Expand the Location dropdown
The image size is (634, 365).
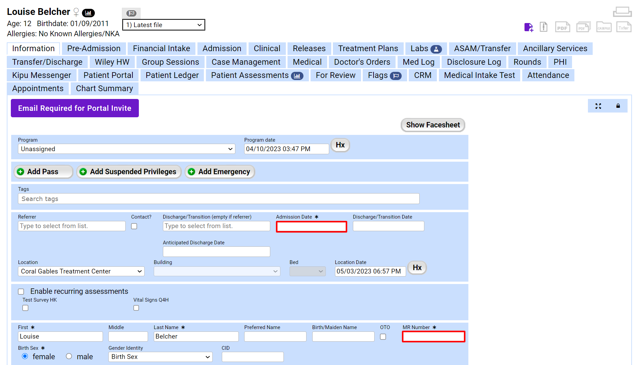tap(81, 271)
